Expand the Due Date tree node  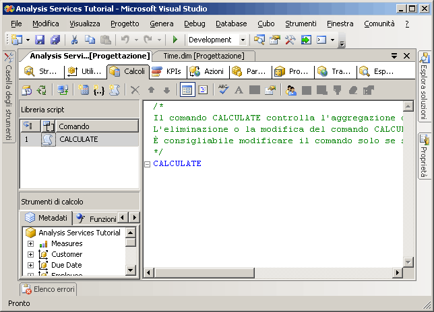click(30, 265)
